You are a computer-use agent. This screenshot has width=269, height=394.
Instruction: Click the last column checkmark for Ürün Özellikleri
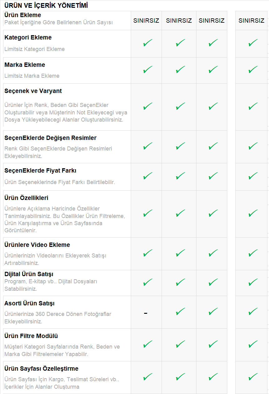point(253,213)
